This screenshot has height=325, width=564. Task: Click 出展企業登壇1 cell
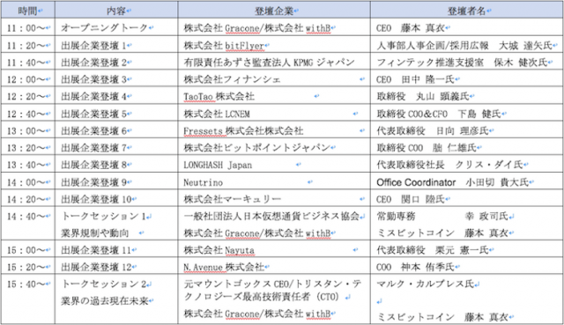coord(116,45)
